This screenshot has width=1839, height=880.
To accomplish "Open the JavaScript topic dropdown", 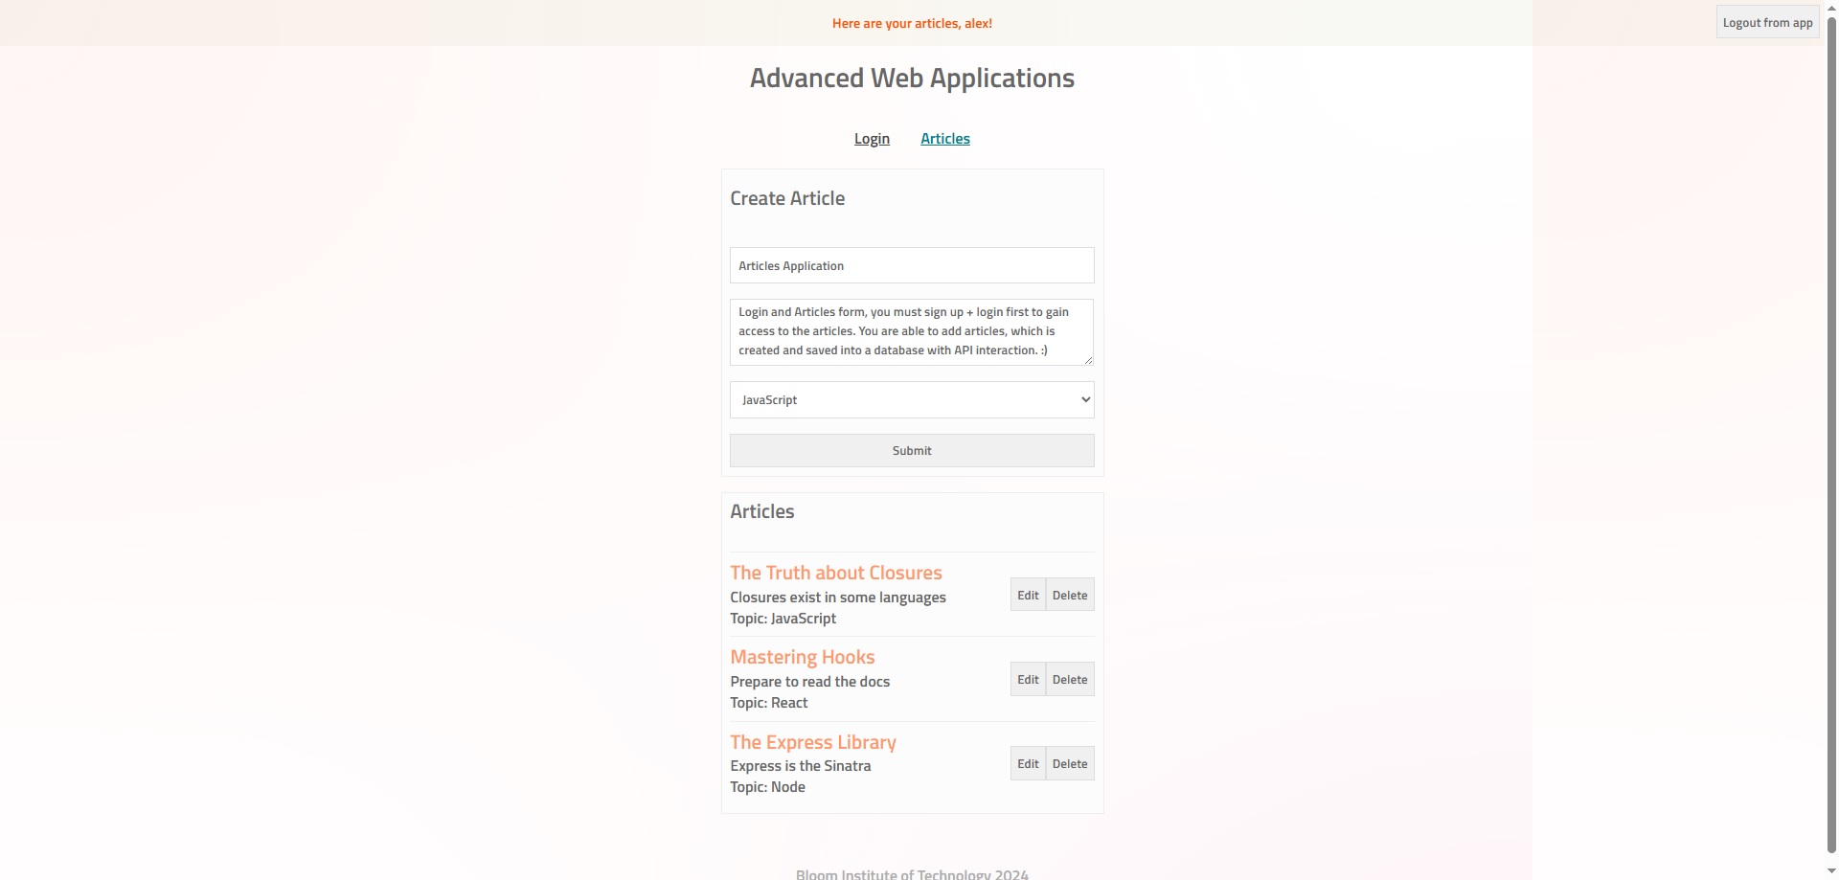I will point(911,400).
